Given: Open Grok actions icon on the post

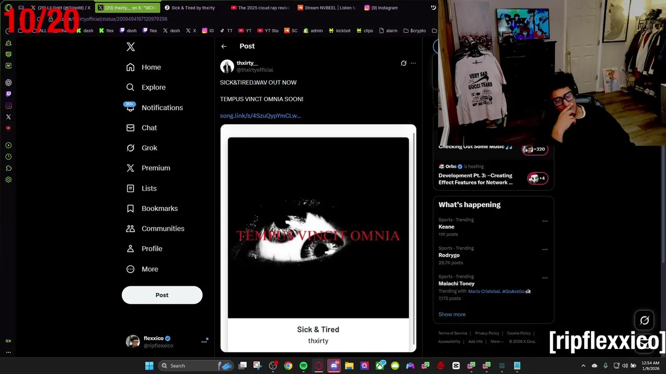Looking at the screenshot, I should click(x=403, y=63).
